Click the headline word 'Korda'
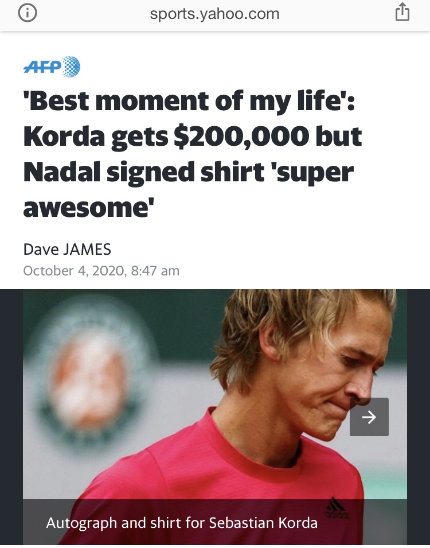Image resolution: width=430 pixels, height=548 pixels. click(64, 137)
